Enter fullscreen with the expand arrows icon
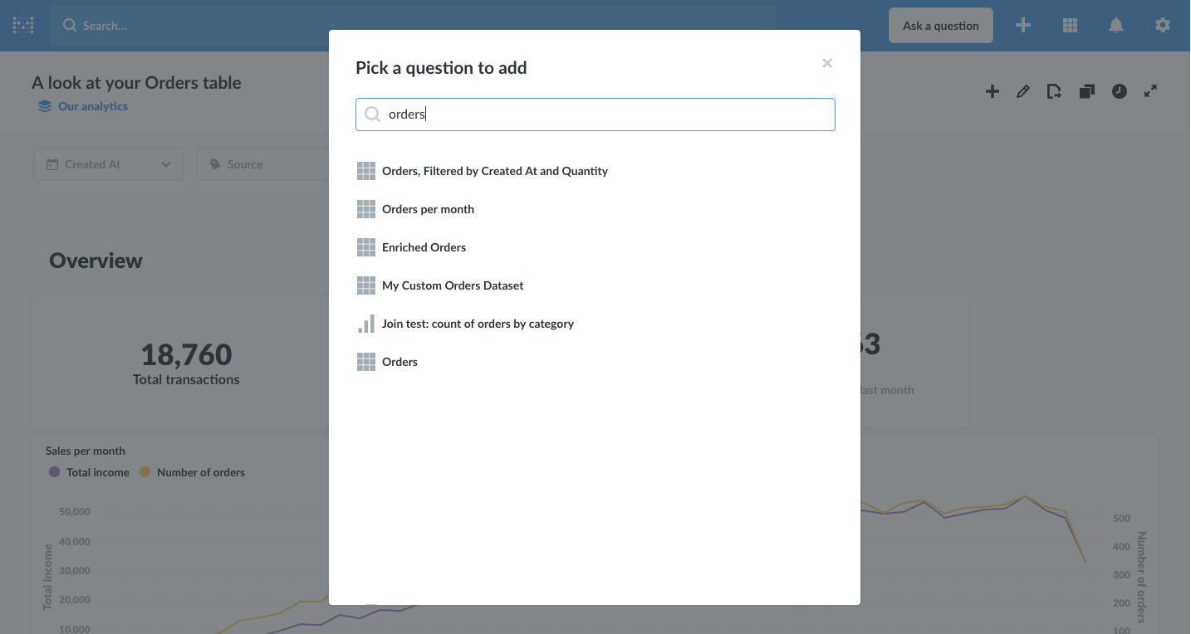 (x=1150, y=91)
